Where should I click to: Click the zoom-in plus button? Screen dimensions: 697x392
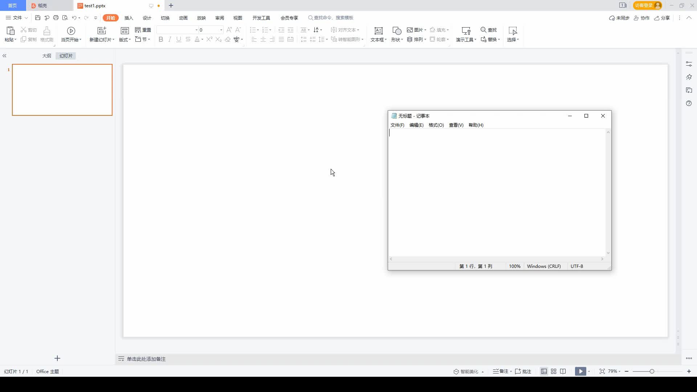pos(689,371)
